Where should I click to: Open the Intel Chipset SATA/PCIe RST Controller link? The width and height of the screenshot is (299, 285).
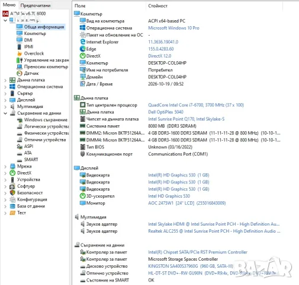(x=198, y=252)
